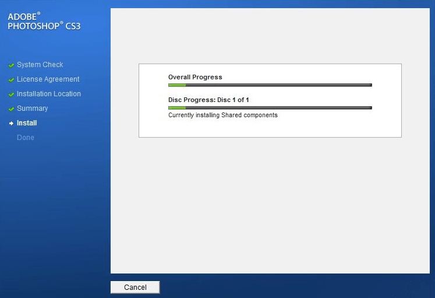
Task: Click the white arrow beside Install
Action: [x=11, y=124]
